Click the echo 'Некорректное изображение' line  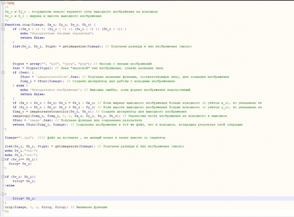coord(105,90)
